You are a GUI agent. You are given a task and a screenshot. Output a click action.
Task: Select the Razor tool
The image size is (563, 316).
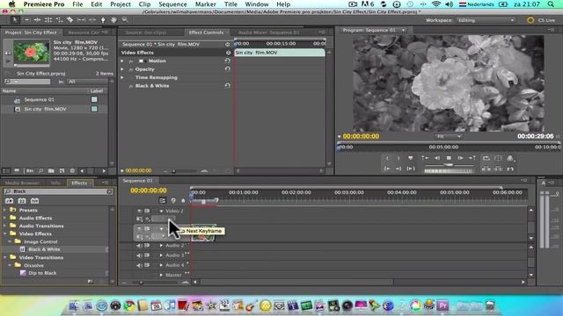click(x=70, y=20)
